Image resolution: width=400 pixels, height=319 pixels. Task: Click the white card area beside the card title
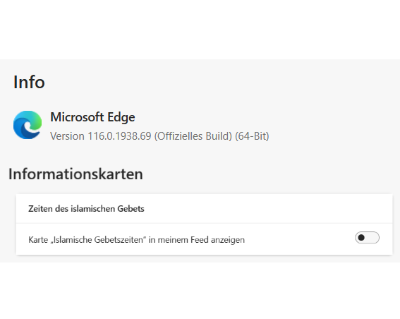click(268, 208)
